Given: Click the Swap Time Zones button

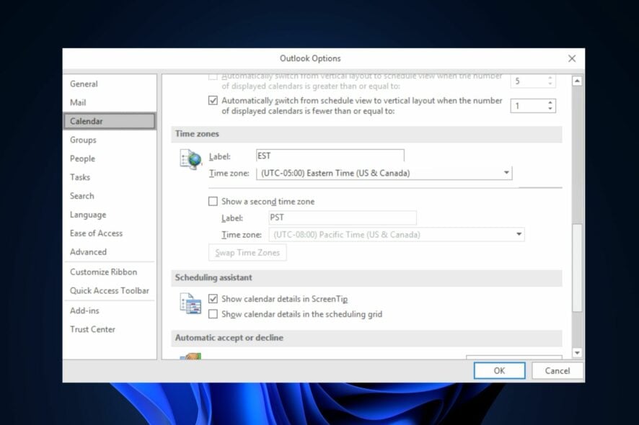Looking at the screenshot, I should point(247,253).
